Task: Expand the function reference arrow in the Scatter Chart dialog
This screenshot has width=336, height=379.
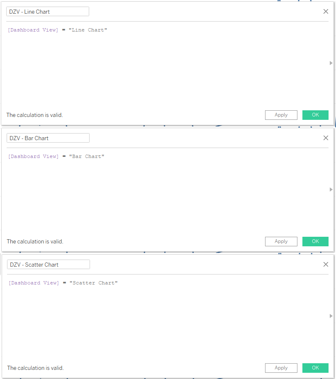Action: click(331, 316)
